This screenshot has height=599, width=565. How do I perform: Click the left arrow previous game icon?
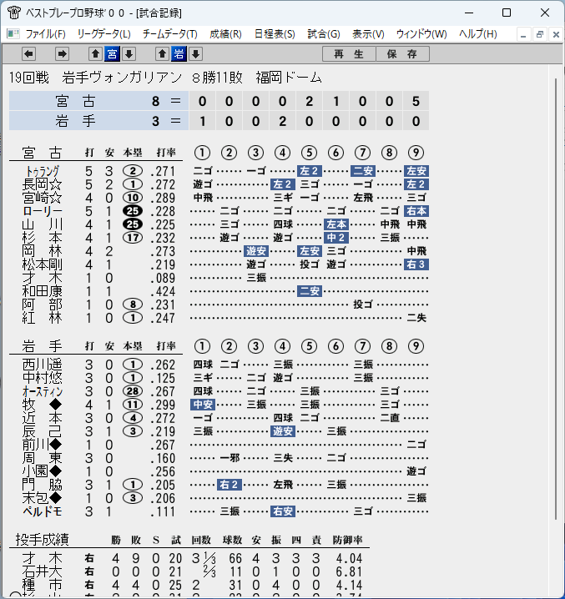(x=28, y=54)
